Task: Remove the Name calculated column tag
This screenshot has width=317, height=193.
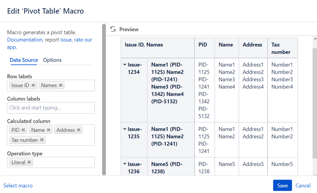Action: [49, 130]
